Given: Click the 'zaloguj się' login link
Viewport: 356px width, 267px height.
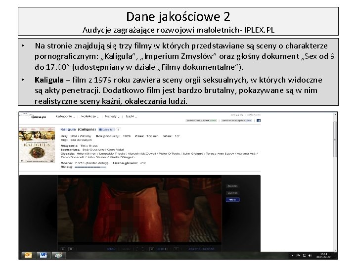Looking at the screenshot, I should (237, 115).
